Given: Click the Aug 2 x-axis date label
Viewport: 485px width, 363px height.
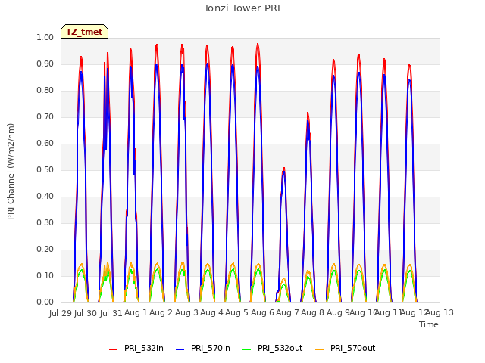Looking at the screenshot, I should [x=161, y=313].
